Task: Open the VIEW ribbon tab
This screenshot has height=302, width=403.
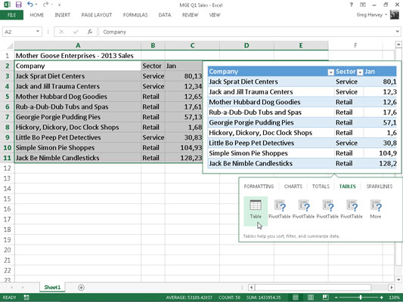Action: [x=215, y=15]
